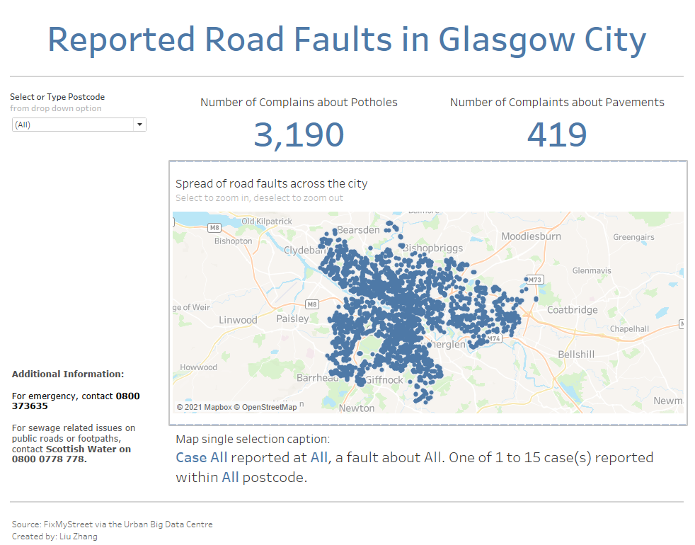This screenshot has width=695, height=545.
Task: Click the 419 pavements complaint count
Action: coord(557,134)
